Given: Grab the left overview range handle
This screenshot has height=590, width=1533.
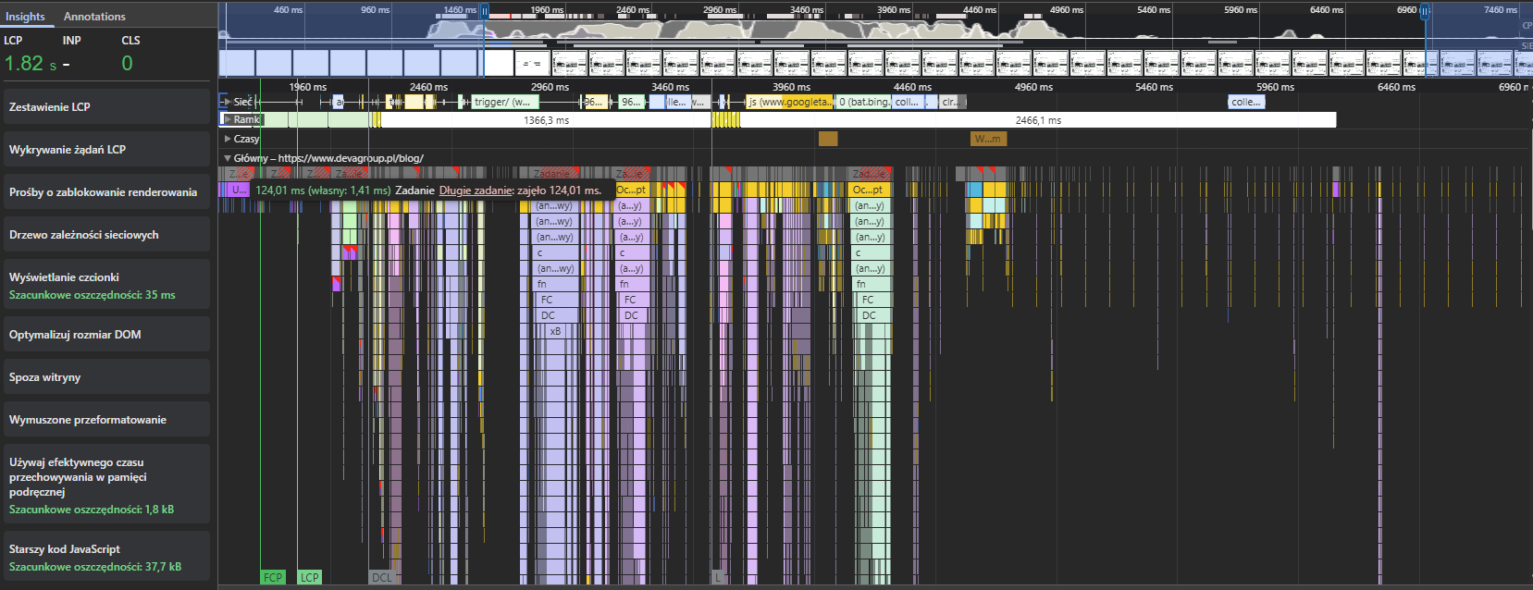Looking at the screenshot, I should [484, 11].
